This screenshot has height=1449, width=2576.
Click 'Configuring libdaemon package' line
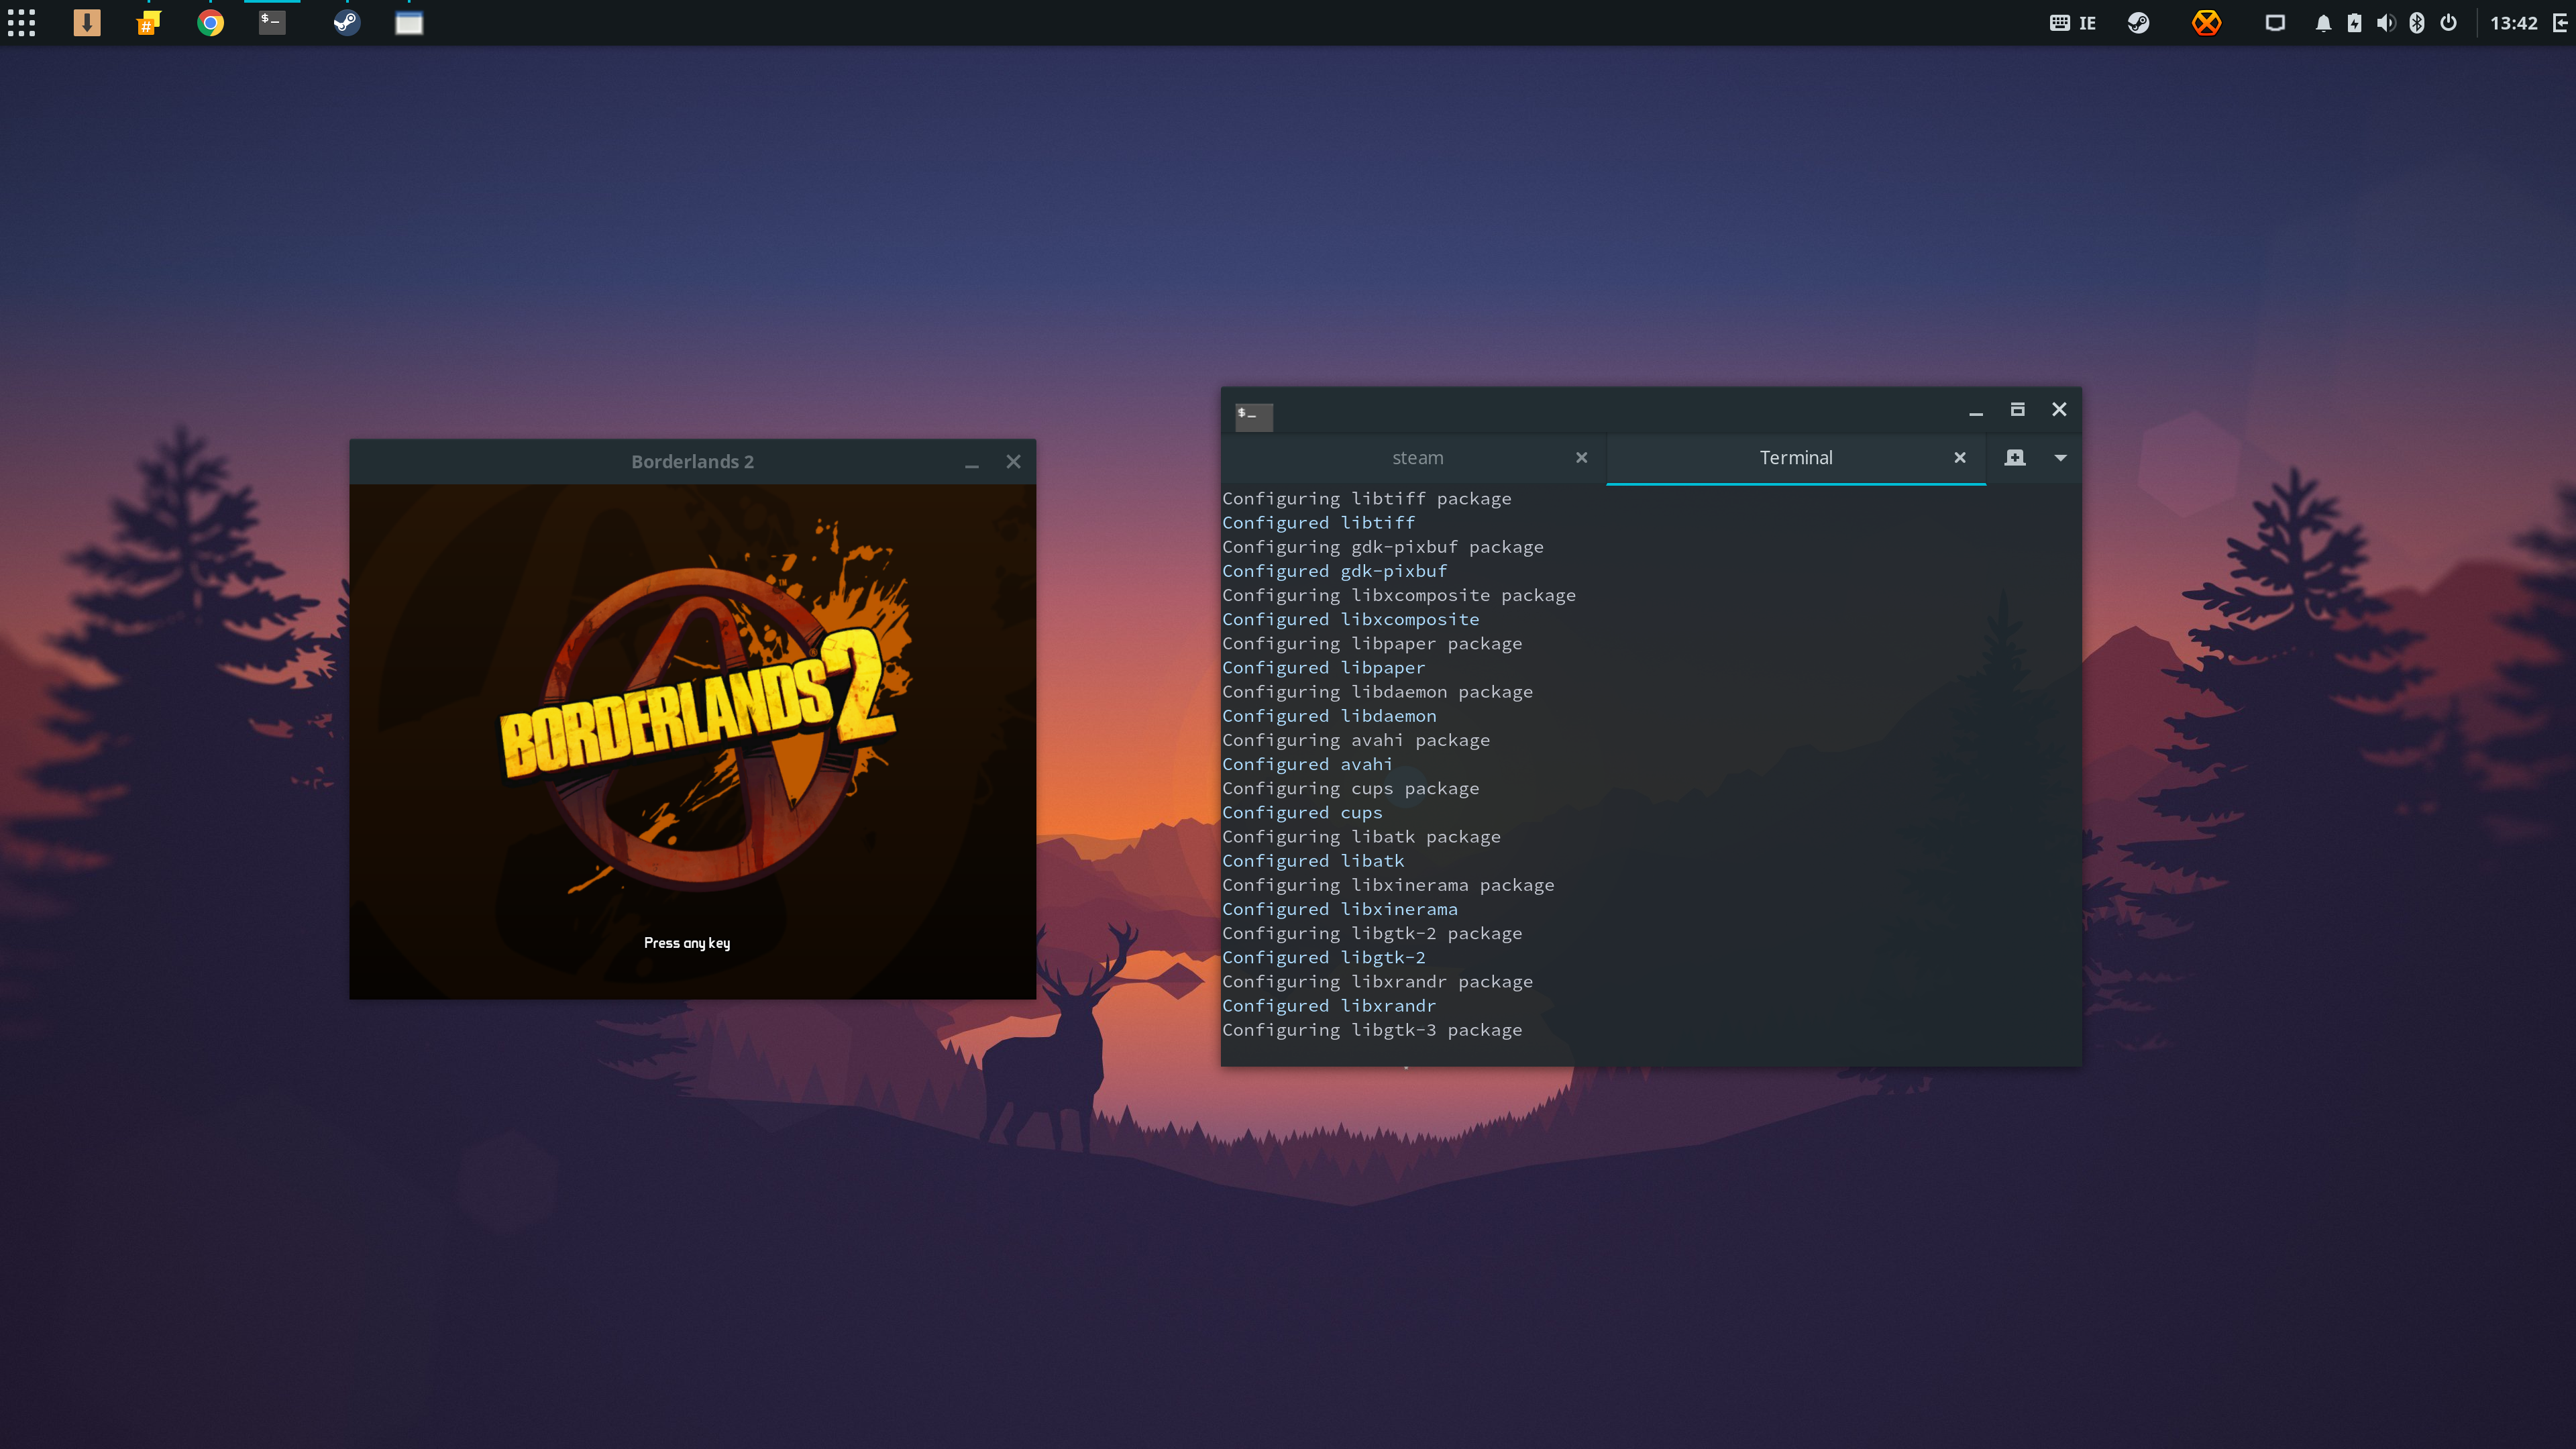[x=1377, y=692]
